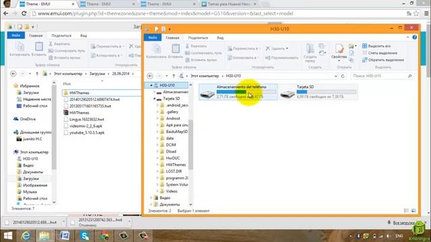Switch to Temas para Huawei tab

(228, 4)
